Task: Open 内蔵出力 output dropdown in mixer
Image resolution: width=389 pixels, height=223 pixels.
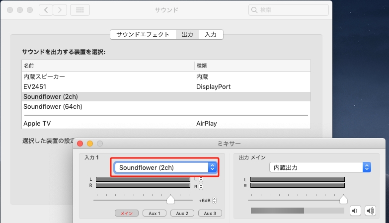Action: [x=320, y=167]
